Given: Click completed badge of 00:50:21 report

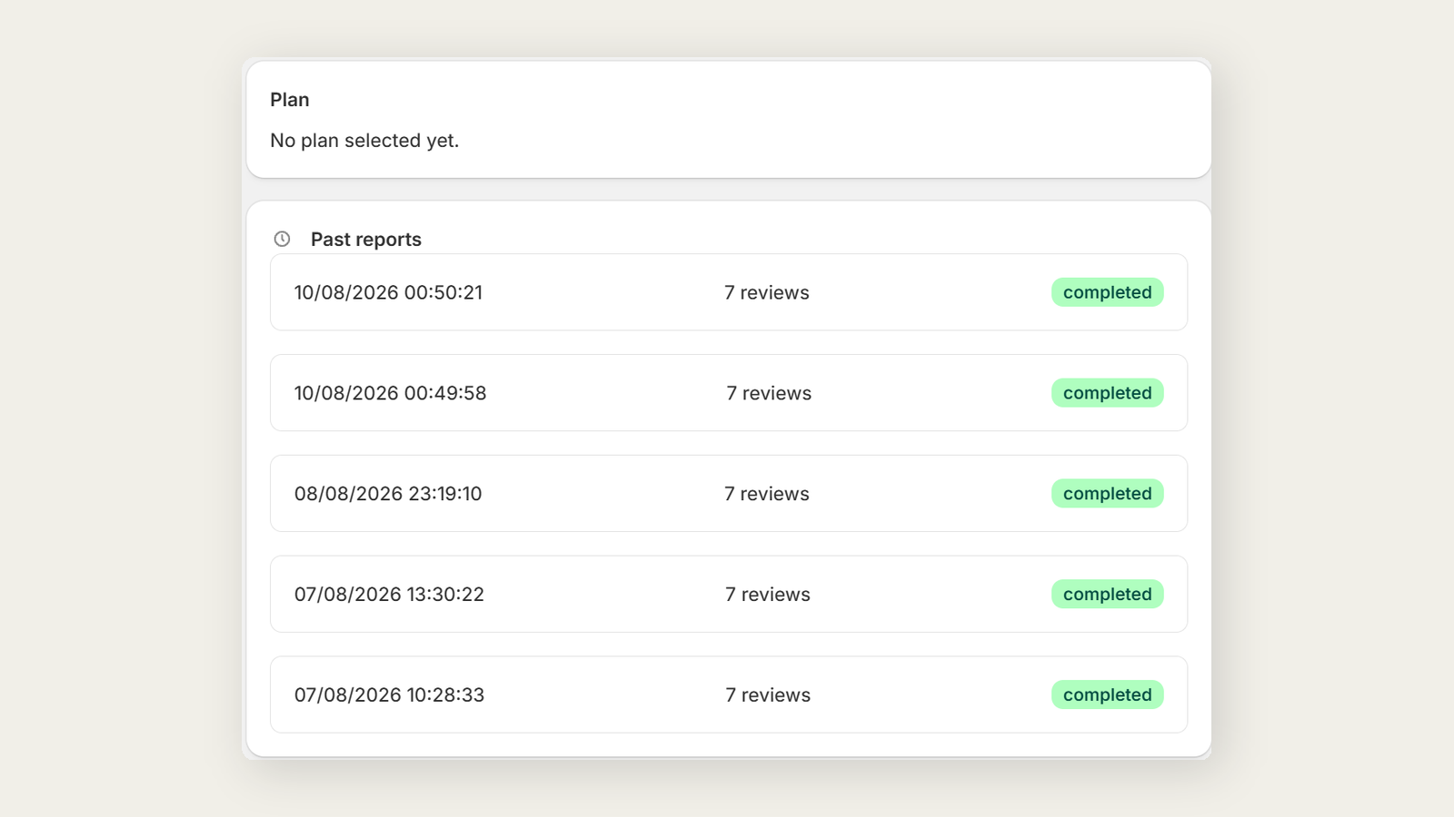Looking at the screenshot, I should (1107, 292).
